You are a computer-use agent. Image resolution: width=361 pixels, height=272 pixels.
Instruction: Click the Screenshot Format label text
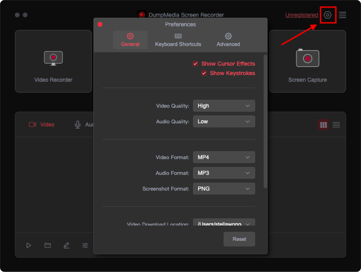[x=166, y=188]
